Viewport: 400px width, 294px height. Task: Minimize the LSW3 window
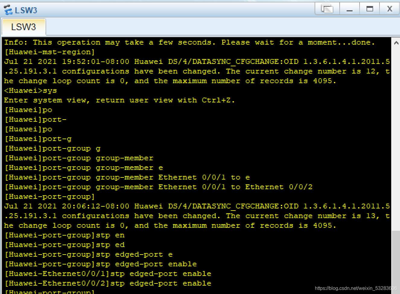(350, 9)
